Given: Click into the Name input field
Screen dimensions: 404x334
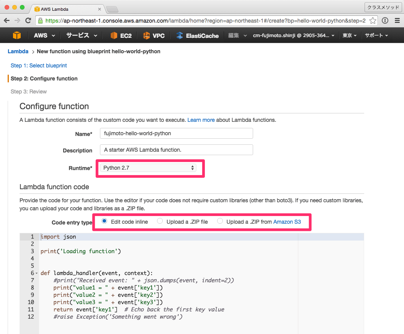Looking at the screenshot, I should [x=176, y=133].
